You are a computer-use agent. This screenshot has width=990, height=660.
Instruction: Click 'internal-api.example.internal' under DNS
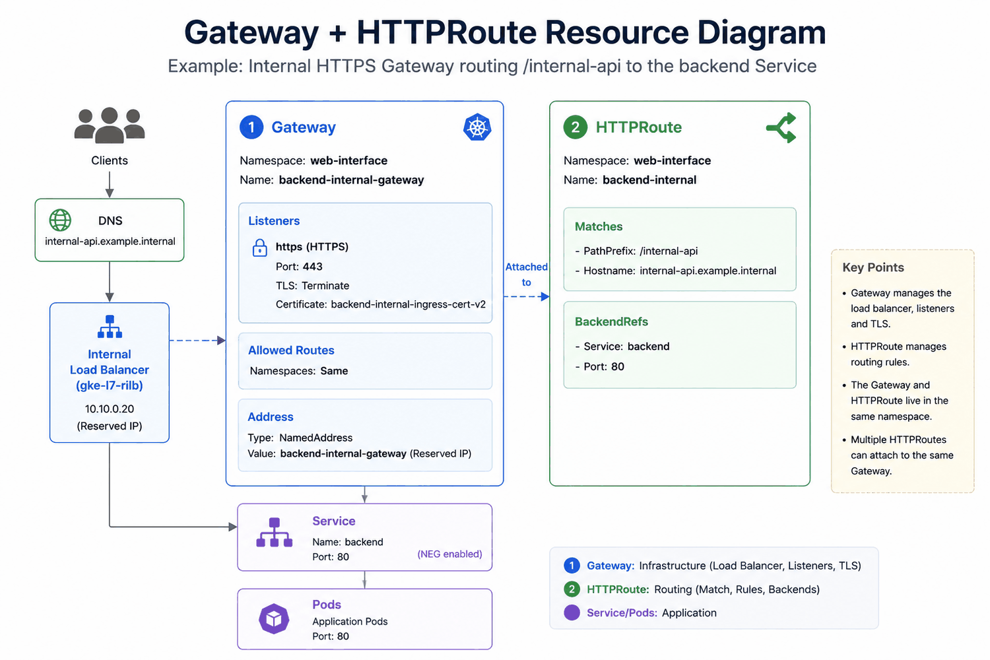(110, 242)
